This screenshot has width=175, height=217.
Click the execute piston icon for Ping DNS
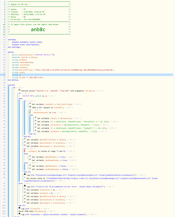pos(19,90)
